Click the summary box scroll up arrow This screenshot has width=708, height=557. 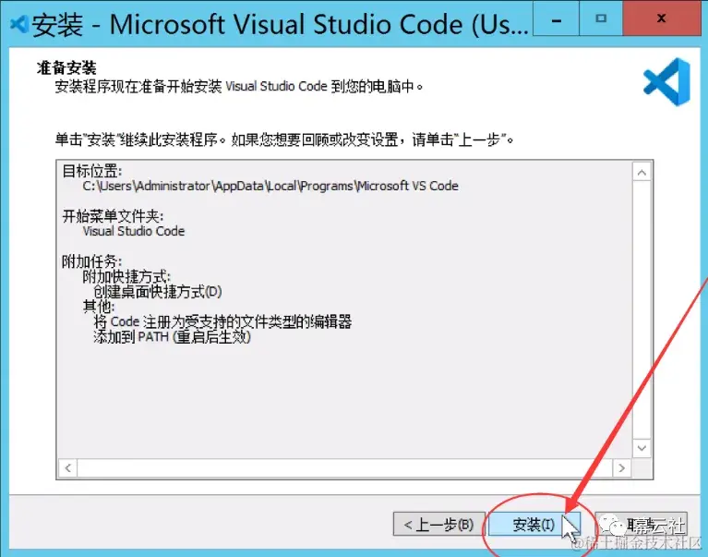[642, 173]
